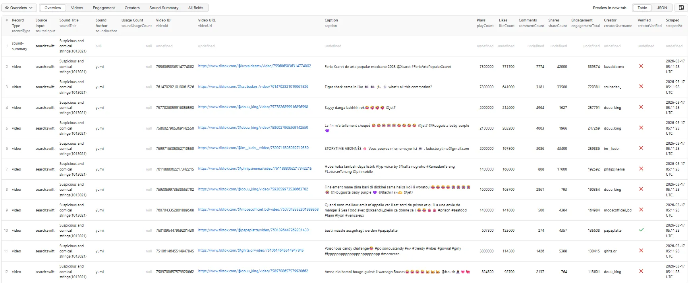Screen dimensions: 692x283
Task: Click the red X verified icon for ghita.or
Action: pos(641,251)
